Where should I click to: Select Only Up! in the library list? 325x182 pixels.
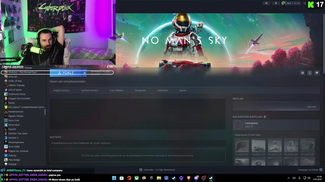coord(13,77)
